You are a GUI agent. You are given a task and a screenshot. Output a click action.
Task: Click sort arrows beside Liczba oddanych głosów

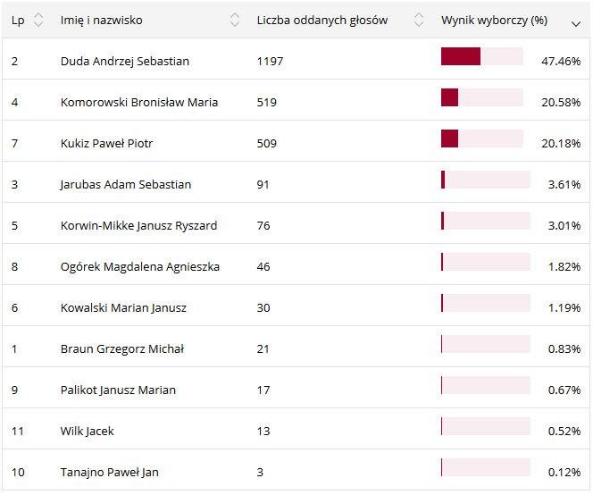[x=419, y=20]
